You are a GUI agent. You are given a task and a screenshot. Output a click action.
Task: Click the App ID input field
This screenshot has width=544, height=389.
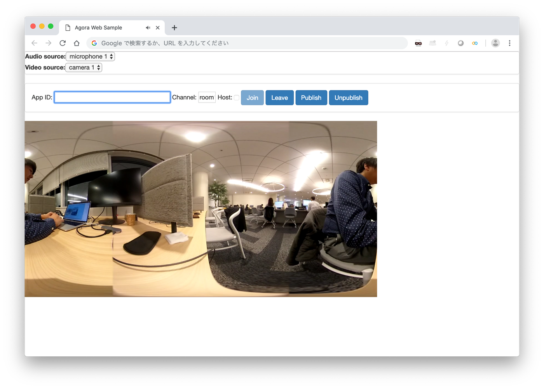point(112,97)
